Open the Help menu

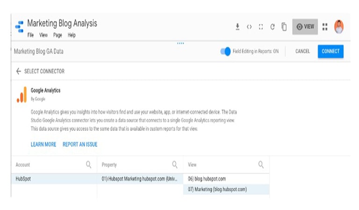72,35
